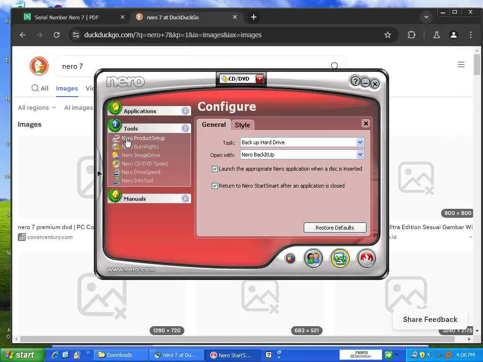Image resolution: width=483 pixels, height=362 pixels.
Task: Open DuckDuckGo hamburger menu
Action: click(461, 65)
